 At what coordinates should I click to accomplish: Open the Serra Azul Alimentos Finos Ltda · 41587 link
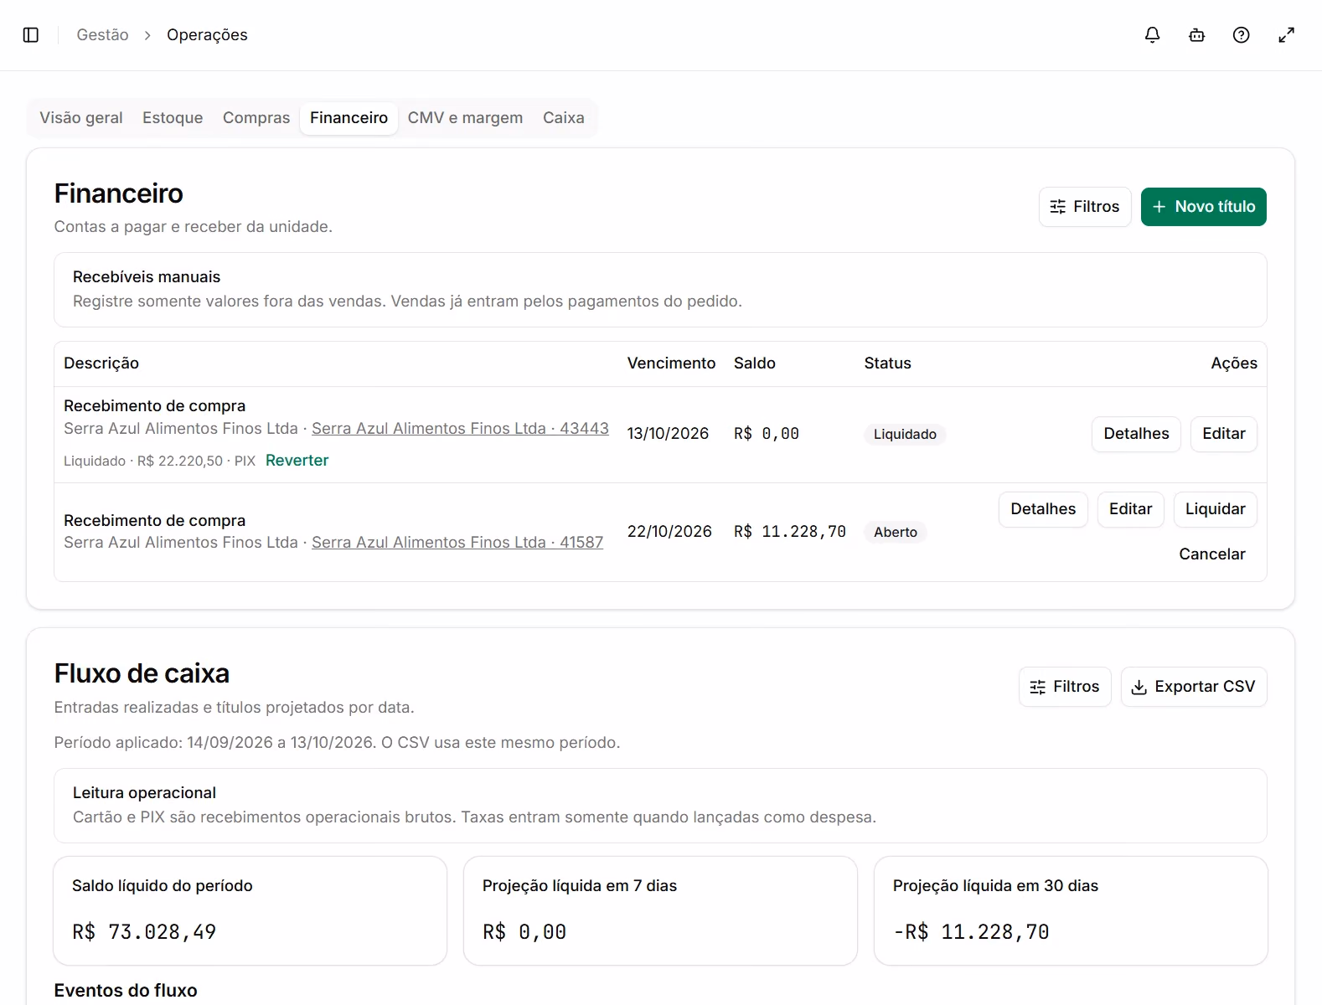[x=457, y=543]
